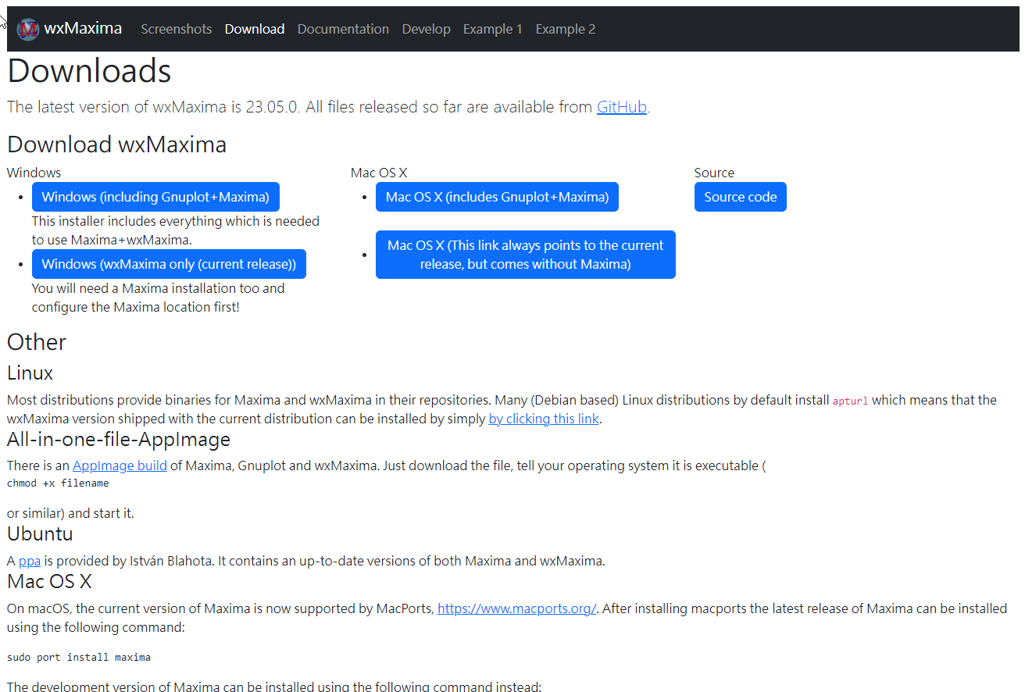This screenshot has width=1025, height=692.
Task: Open the AppImage build link
Action: tap(120, 465)
